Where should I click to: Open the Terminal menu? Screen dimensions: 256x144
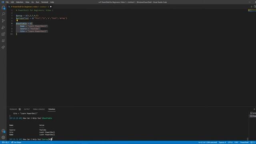44,2
